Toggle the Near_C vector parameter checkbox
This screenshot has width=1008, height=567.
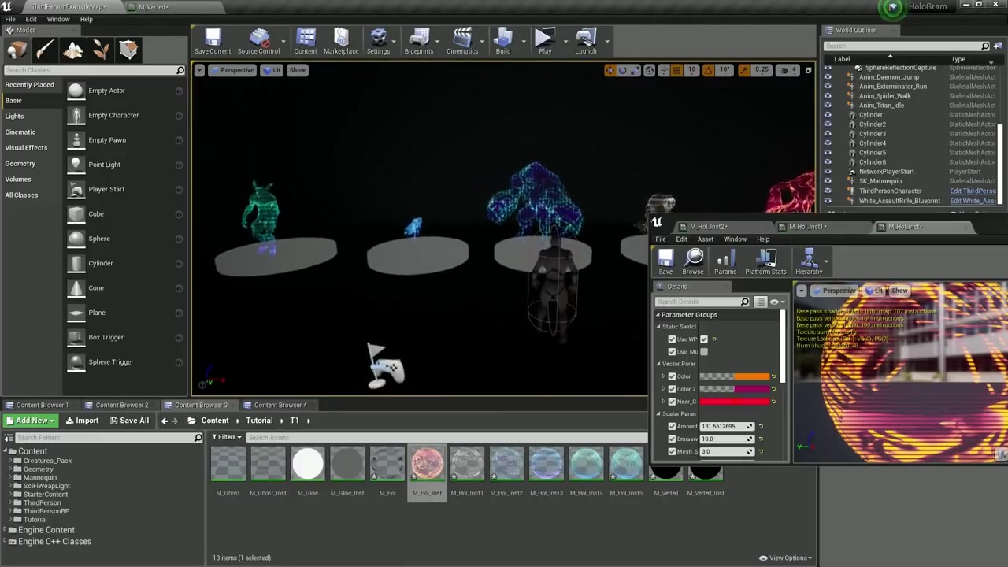pyautogui.click(x=672, y=401)
